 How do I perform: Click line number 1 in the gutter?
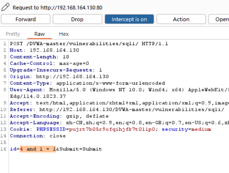[5, 44]
